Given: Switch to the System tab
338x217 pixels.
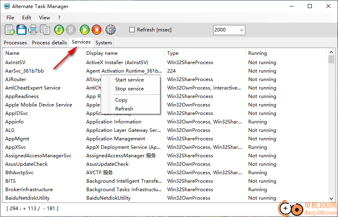Looking at the screenshot, I should (x=104, y=42).
